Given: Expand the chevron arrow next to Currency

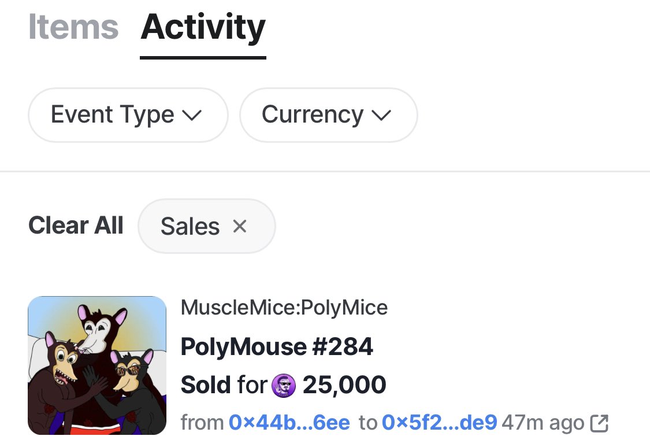Looking at the screenshot, I should 381,115.
